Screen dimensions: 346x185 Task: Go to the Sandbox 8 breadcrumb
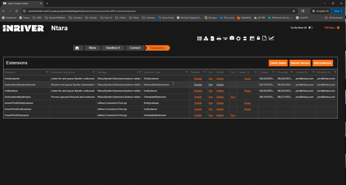(x=113, y=48)
